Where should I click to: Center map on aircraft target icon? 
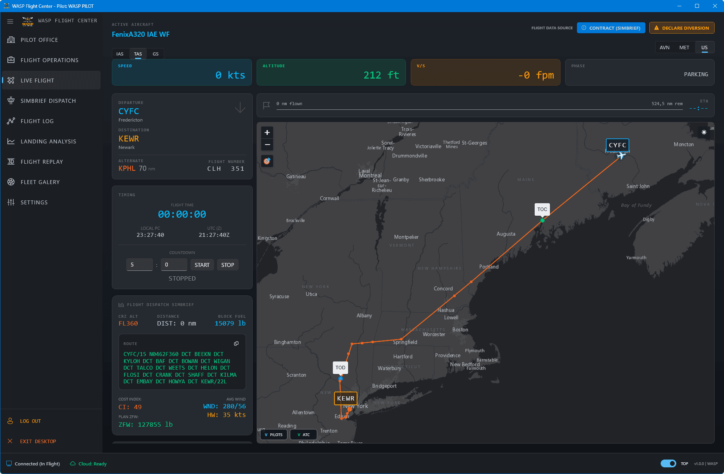pos(267,161)
